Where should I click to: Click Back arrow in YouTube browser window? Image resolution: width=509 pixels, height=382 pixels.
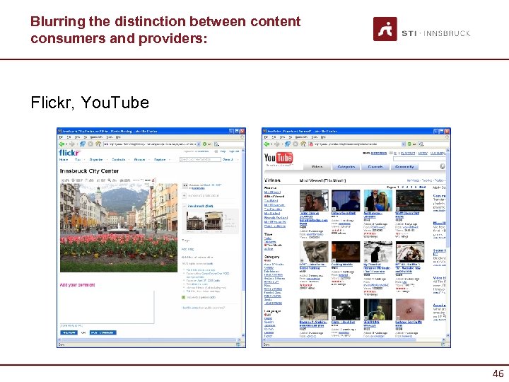click(x=267, y=144)
